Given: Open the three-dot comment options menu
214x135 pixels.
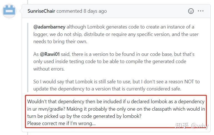Looking at the screenshot, I should pyautogui.click(x=201, y=11).
